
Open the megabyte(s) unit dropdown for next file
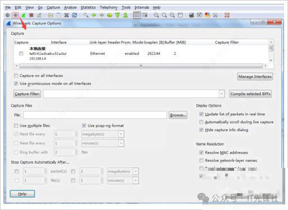point(121,134)
